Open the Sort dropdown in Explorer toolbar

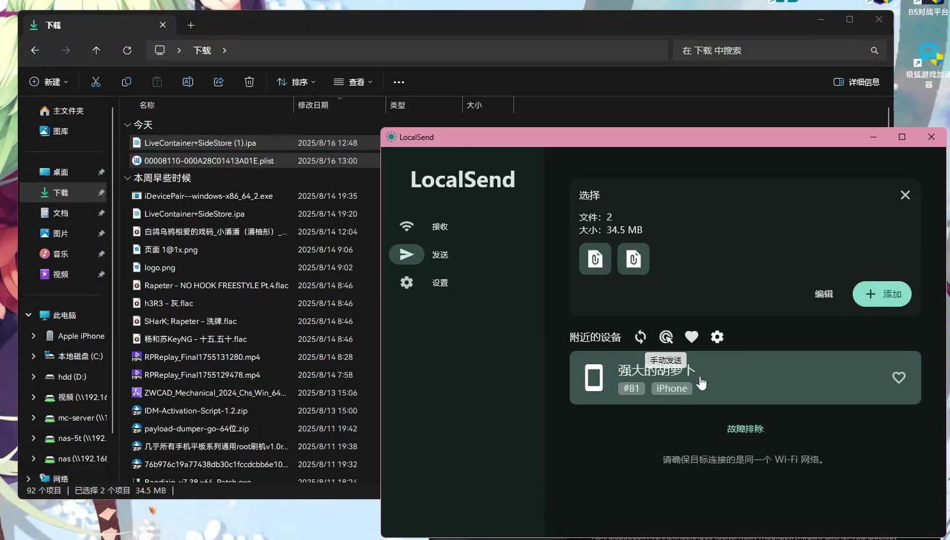point(296,82)
